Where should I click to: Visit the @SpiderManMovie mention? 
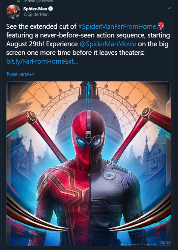coord(108,44)
